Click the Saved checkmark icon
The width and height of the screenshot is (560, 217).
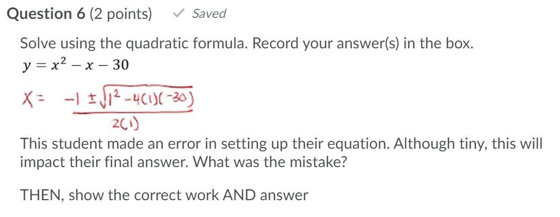pos(178,14)
